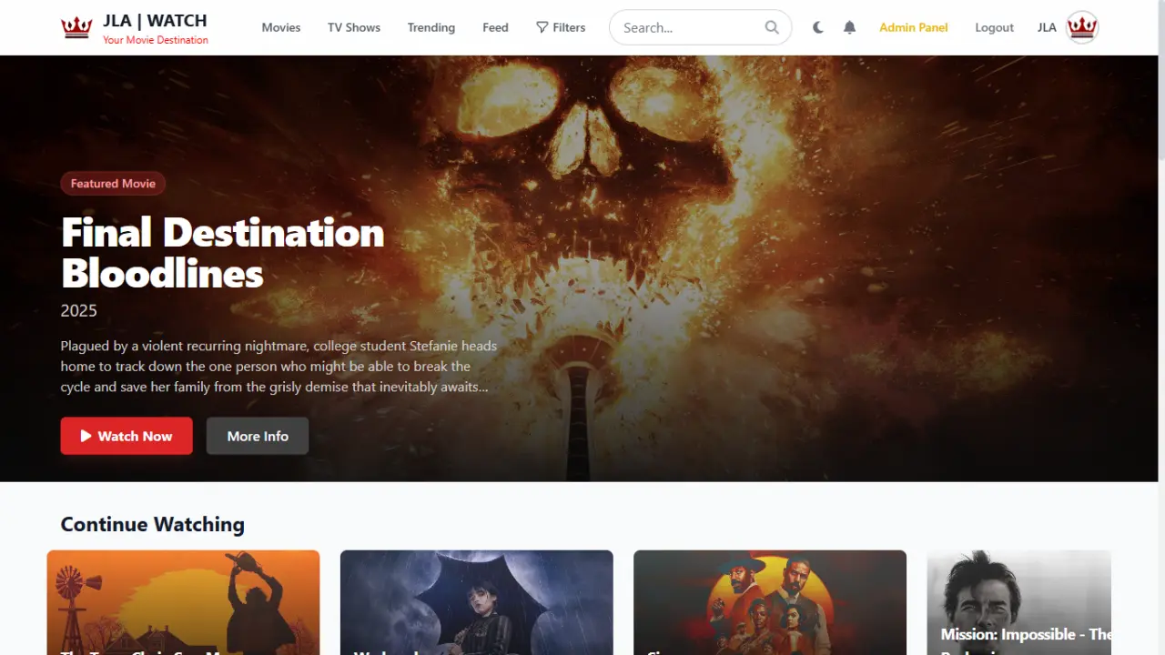Go to the Movies section

coord(281,27)
